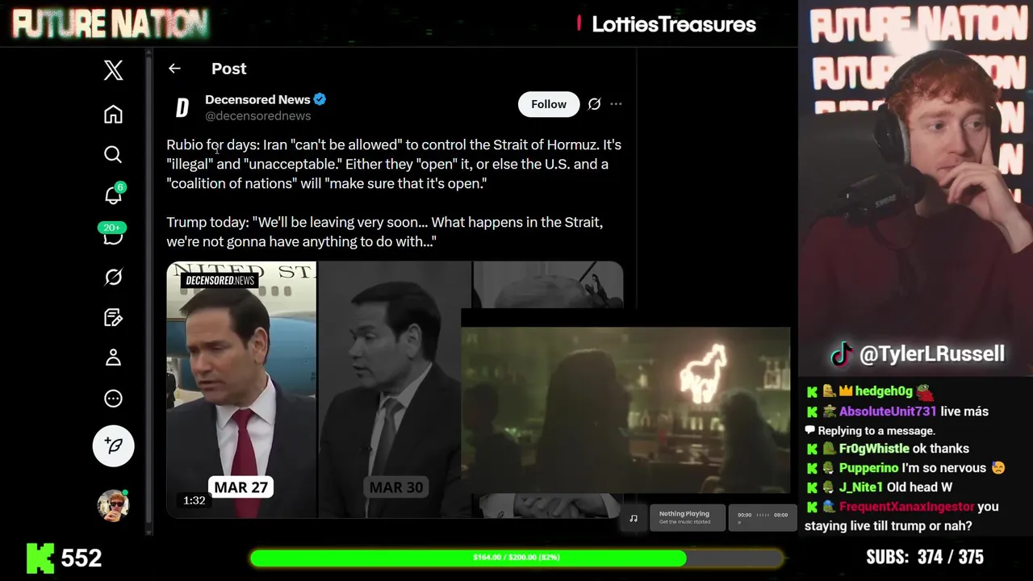Open Notifications bell icon

[x=113, y=195]
